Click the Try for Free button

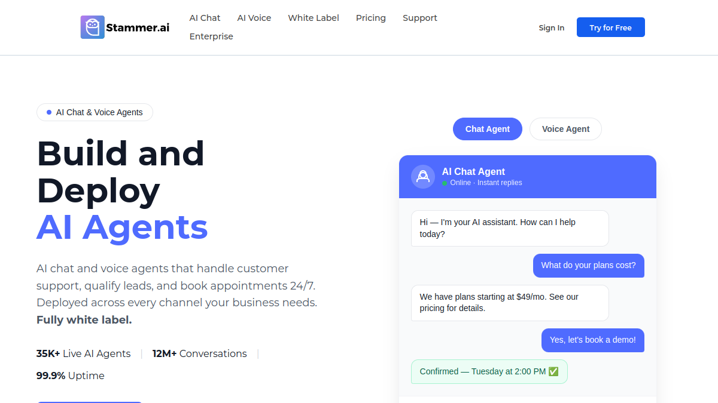coord(611,27)
